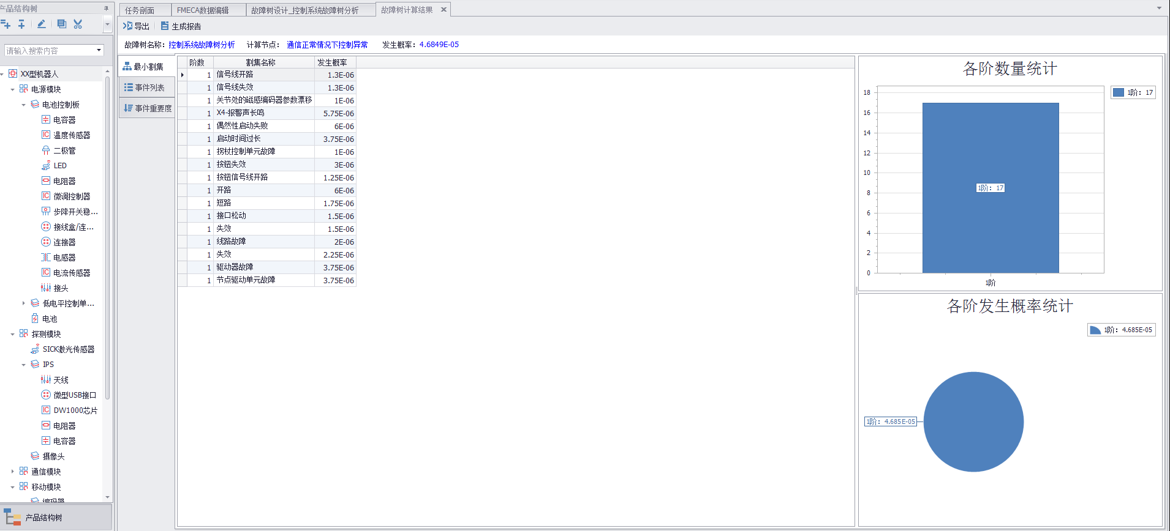This screenshot has width=1170, height=531.
Task: Click the scissors cut icon
Action: (78, 24)
